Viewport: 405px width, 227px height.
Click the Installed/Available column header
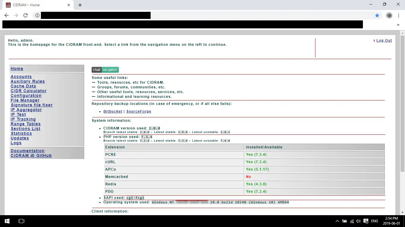tap(315, 147)
